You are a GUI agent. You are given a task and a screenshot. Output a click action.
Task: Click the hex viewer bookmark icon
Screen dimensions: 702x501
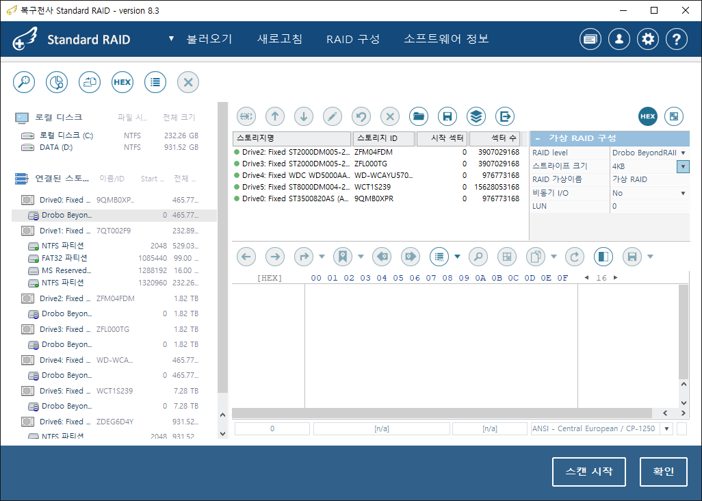343,257
